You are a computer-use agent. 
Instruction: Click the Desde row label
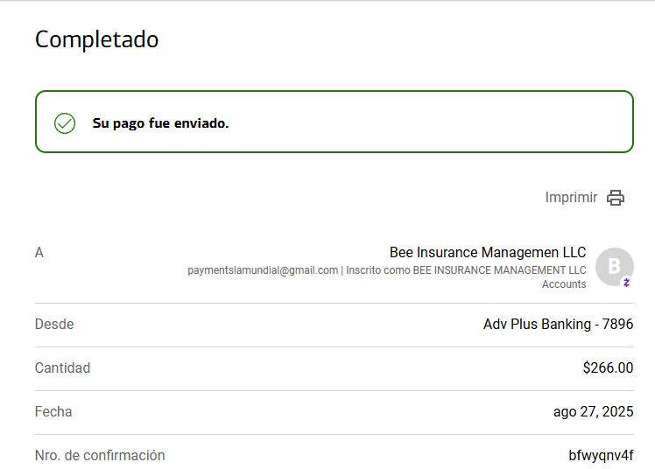54,325
